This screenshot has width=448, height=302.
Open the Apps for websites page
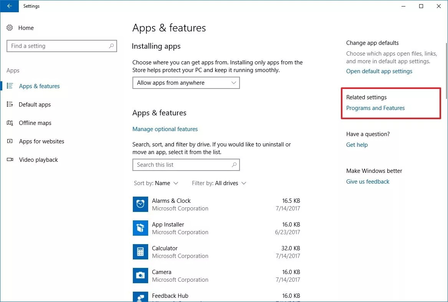click(x=42, y=141)
